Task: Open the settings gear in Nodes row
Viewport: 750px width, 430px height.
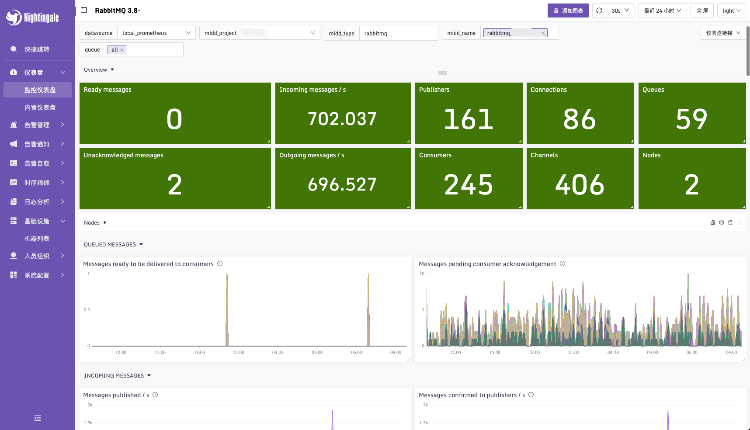Action: tap(722, 222)
